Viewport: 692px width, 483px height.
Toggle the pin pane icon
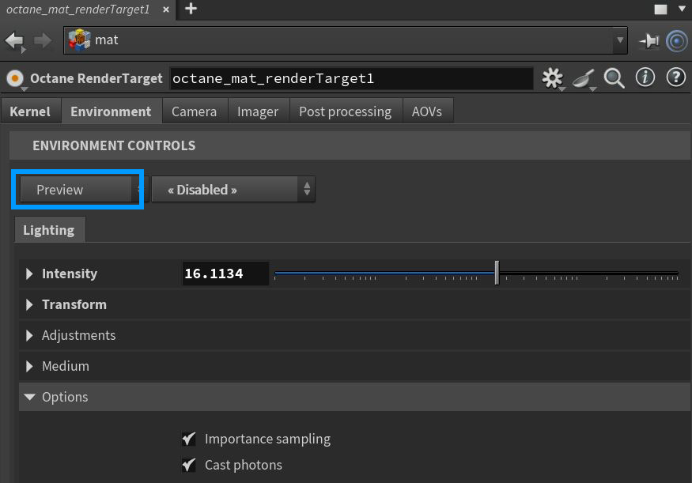(649, 40)
